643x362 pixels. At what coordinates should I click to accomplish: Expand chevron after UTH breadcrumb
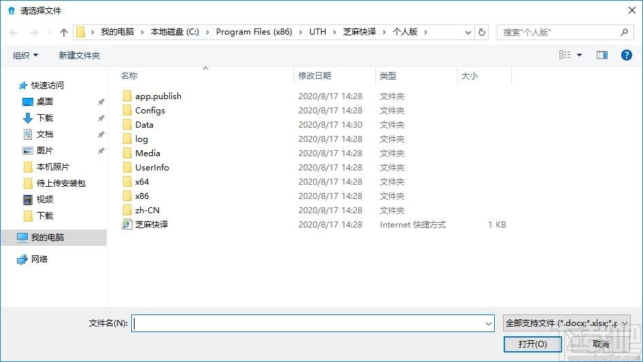pyautogui.click(x=334, y=33)
